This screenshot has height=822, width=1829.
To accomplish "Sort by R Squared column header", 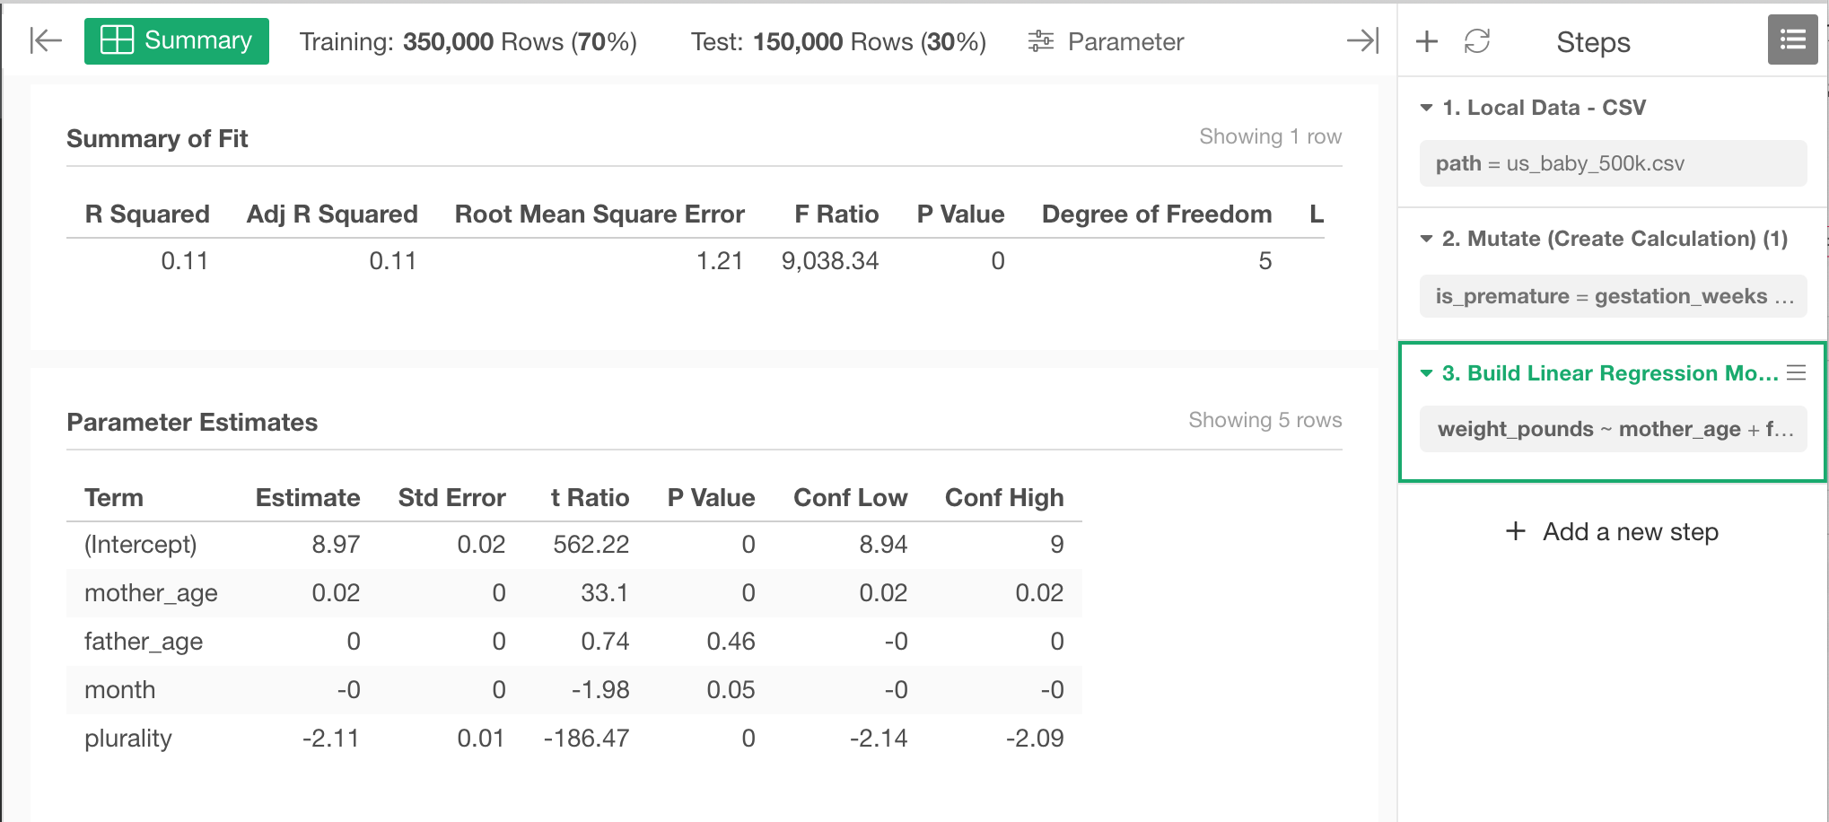I will [x=147, y=214].
